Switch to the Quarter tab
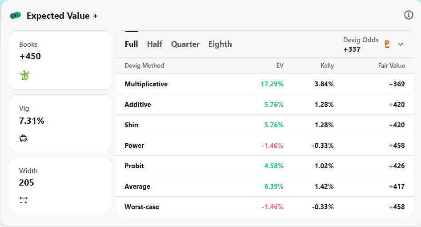 185,44
